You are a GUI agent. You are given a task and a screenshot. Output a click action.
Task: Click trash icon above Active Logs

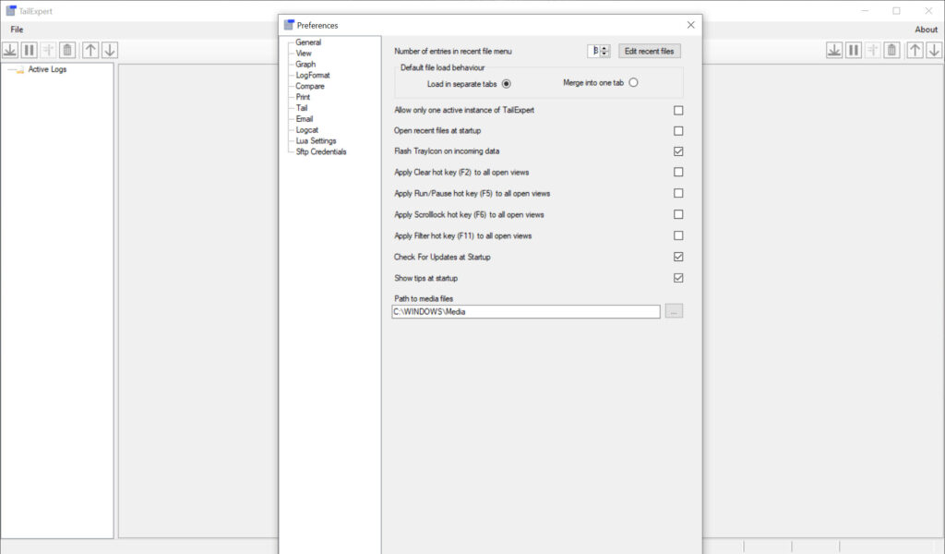tap(67, 50)
